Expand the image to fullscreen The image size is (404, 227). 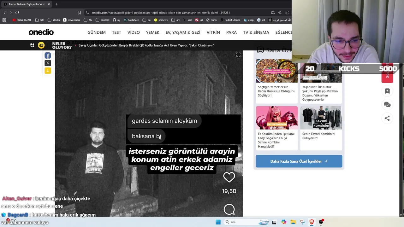(x=238, y=55)
